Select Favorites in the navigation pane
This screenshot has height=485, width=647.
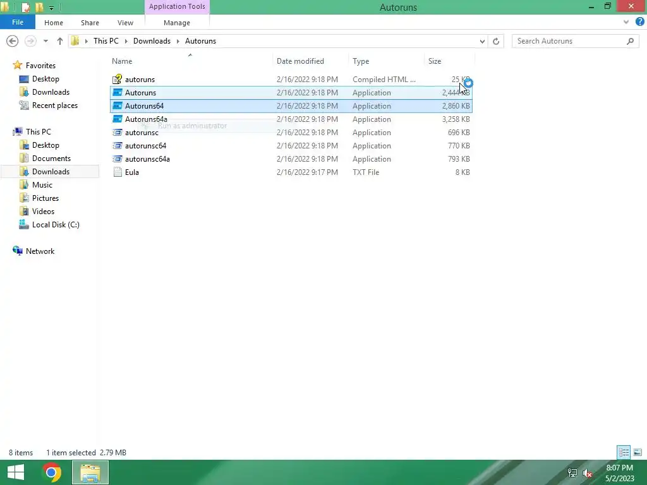point(40,66)
